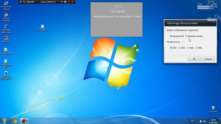Select the first Новая папка folder icon
The width and height of the screenshot is (221, 124).
(x=6, y=51)
